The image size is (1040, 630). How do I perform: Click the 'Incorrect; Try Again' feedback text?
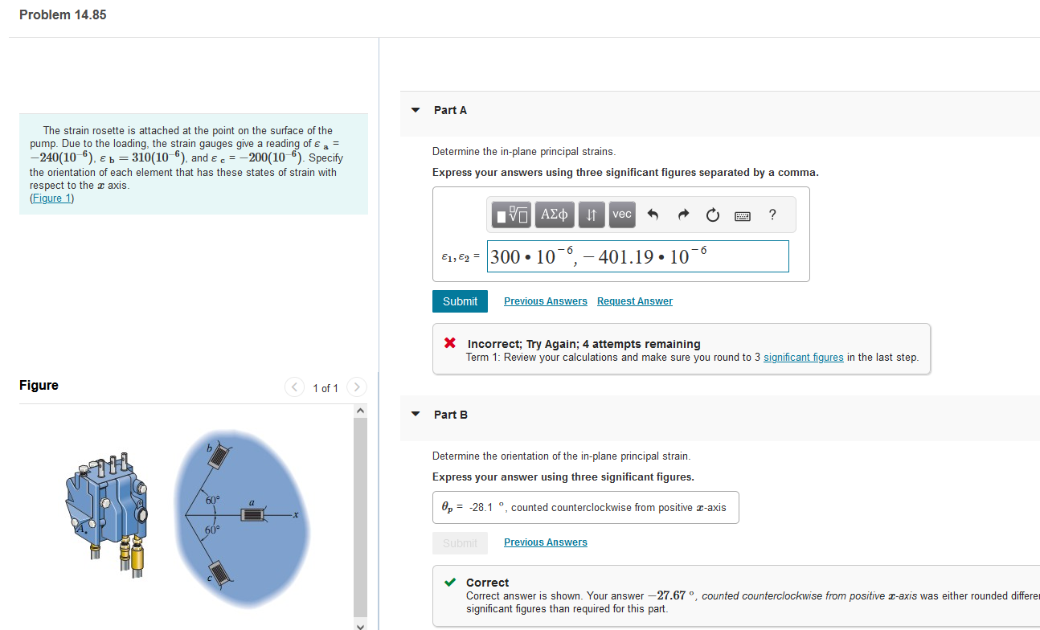point(584,344)
